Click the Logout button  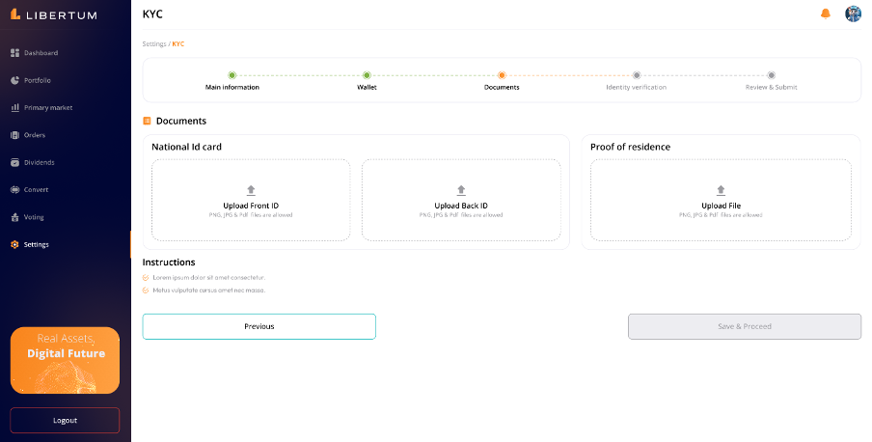point(65,420)
